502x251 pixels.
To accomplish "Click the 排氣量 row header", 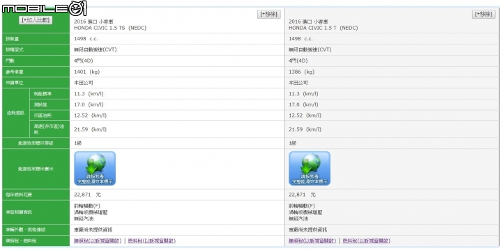I will (x=36, y=39).
